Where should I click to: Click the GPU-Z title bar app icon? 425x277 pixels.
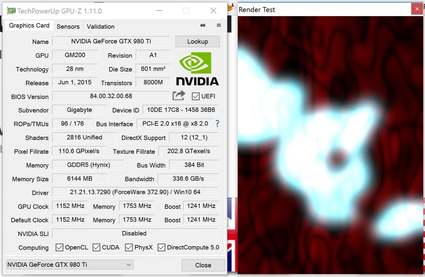click(x=11, y=11)
